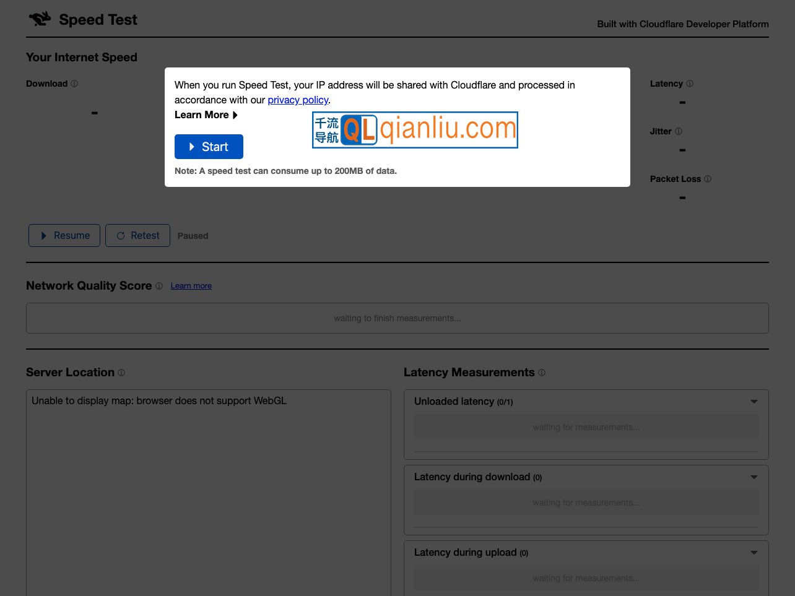Click the Learn more link beside Network Quality Score

click(191, 286)
